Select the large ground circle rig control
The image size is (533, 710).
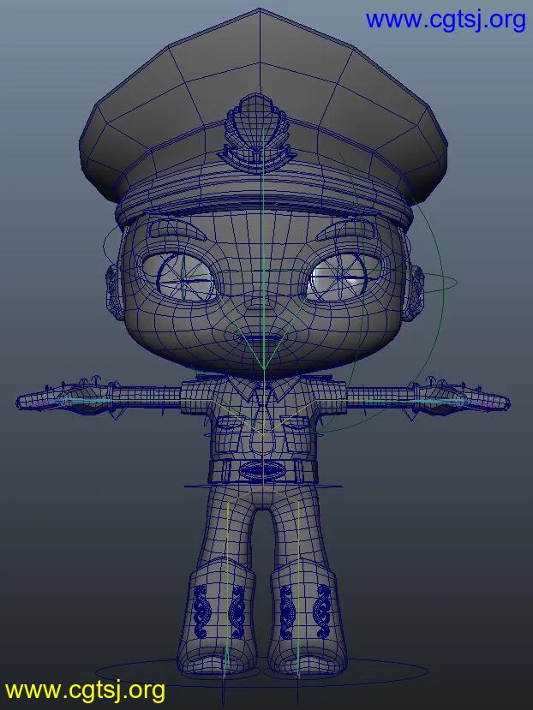[x=261, y=671]
